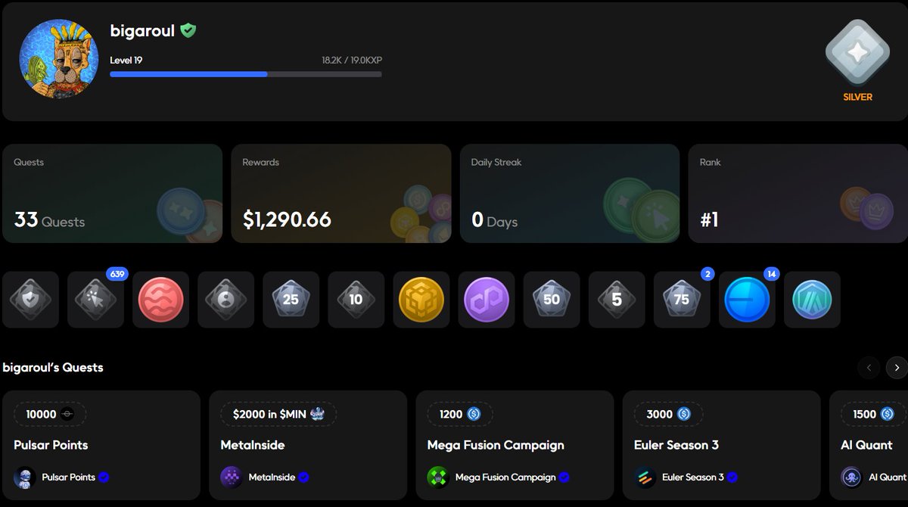Click the verified tick beside Euler Season 3
The width and height of the screenshot is (908, 507).
[x=732, y=477]
